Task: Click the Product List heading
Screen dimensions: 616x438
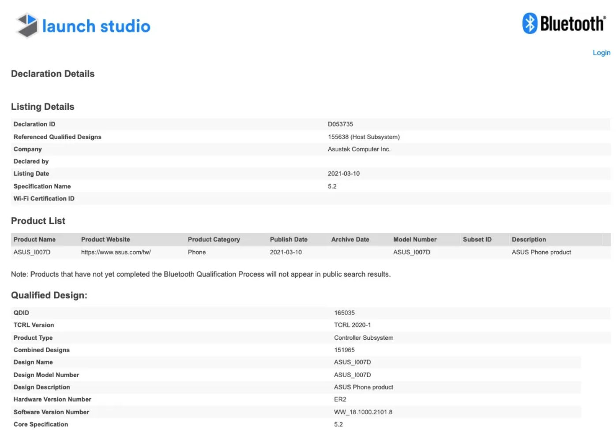Action: click(38, 221)
